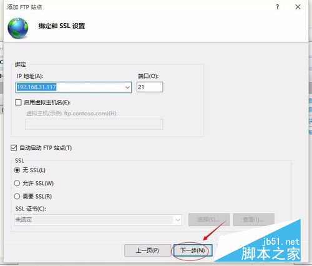Uncheck auto-start FTP site checkbox
The image size is (312, 266).
14,148
